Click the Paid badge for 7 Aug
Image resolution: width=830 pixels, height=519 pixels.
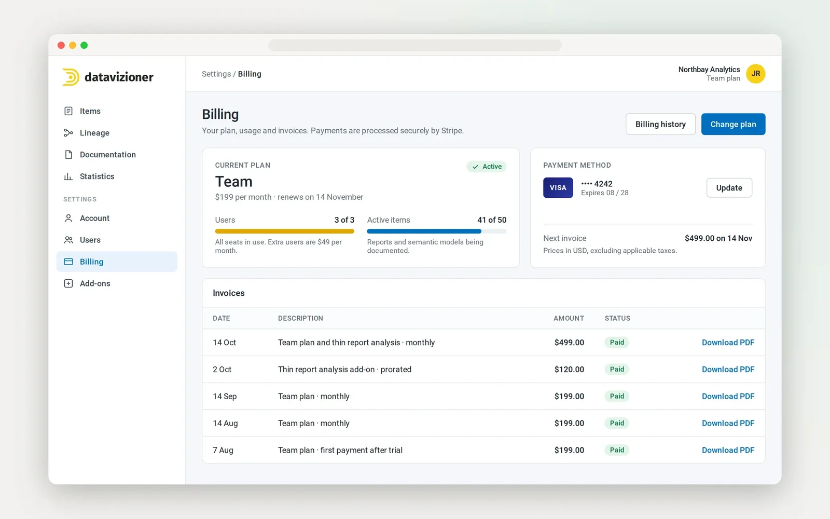[x=617, y=450]
